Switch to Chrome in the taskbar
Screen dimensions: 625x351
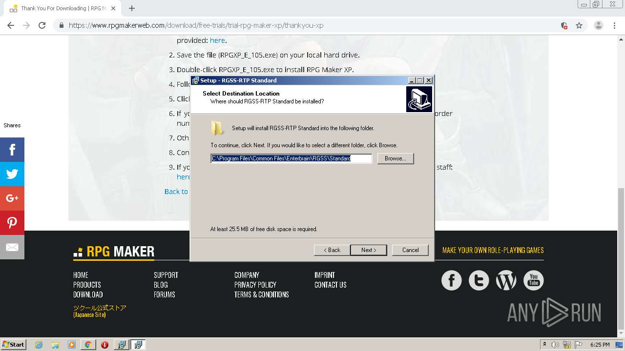coord(88,345)
